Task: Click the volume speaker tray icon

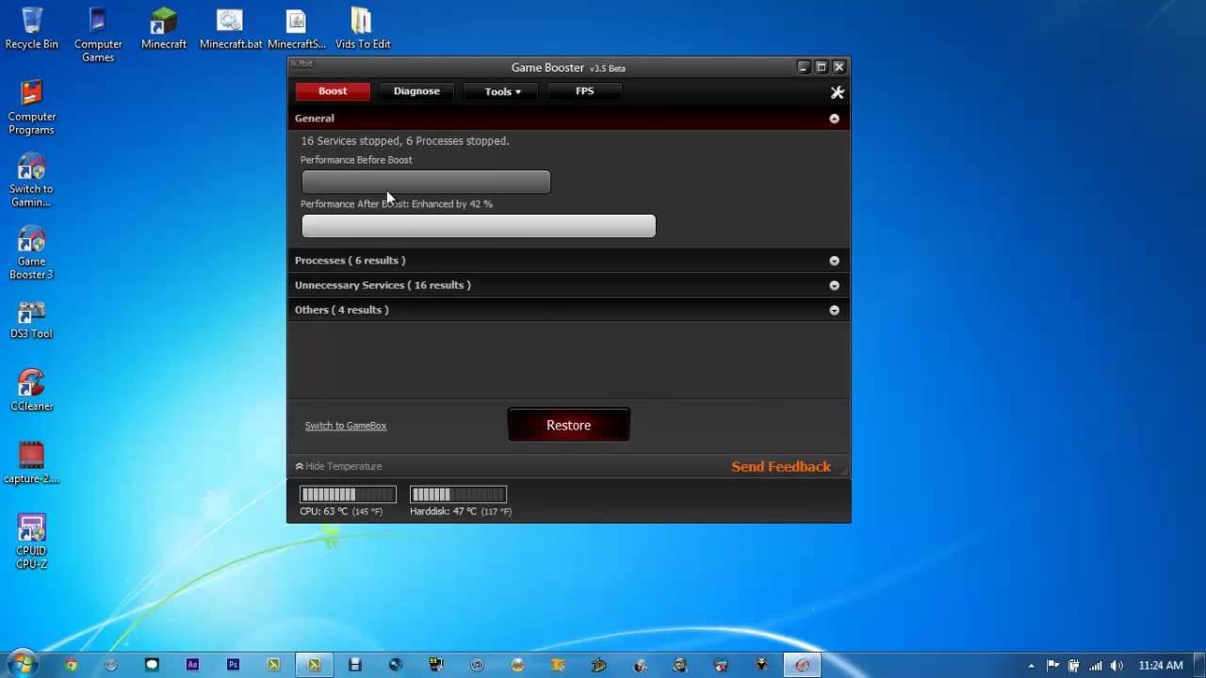Action: (x=1116, y=665)
